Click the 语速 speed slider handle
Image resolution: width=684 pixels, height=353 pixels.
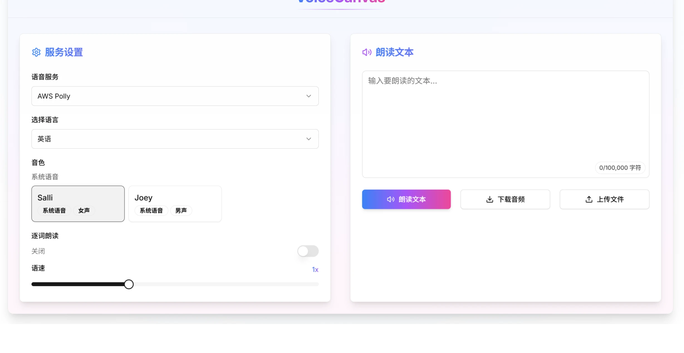129,284
